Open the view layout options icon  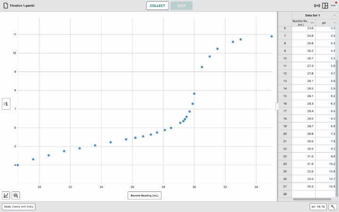[325, 6]
